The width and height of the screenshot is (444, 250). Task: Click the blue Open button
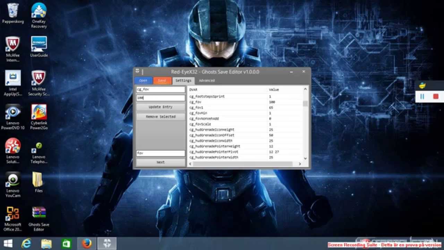pyautogui.click(x=143, y=81)
